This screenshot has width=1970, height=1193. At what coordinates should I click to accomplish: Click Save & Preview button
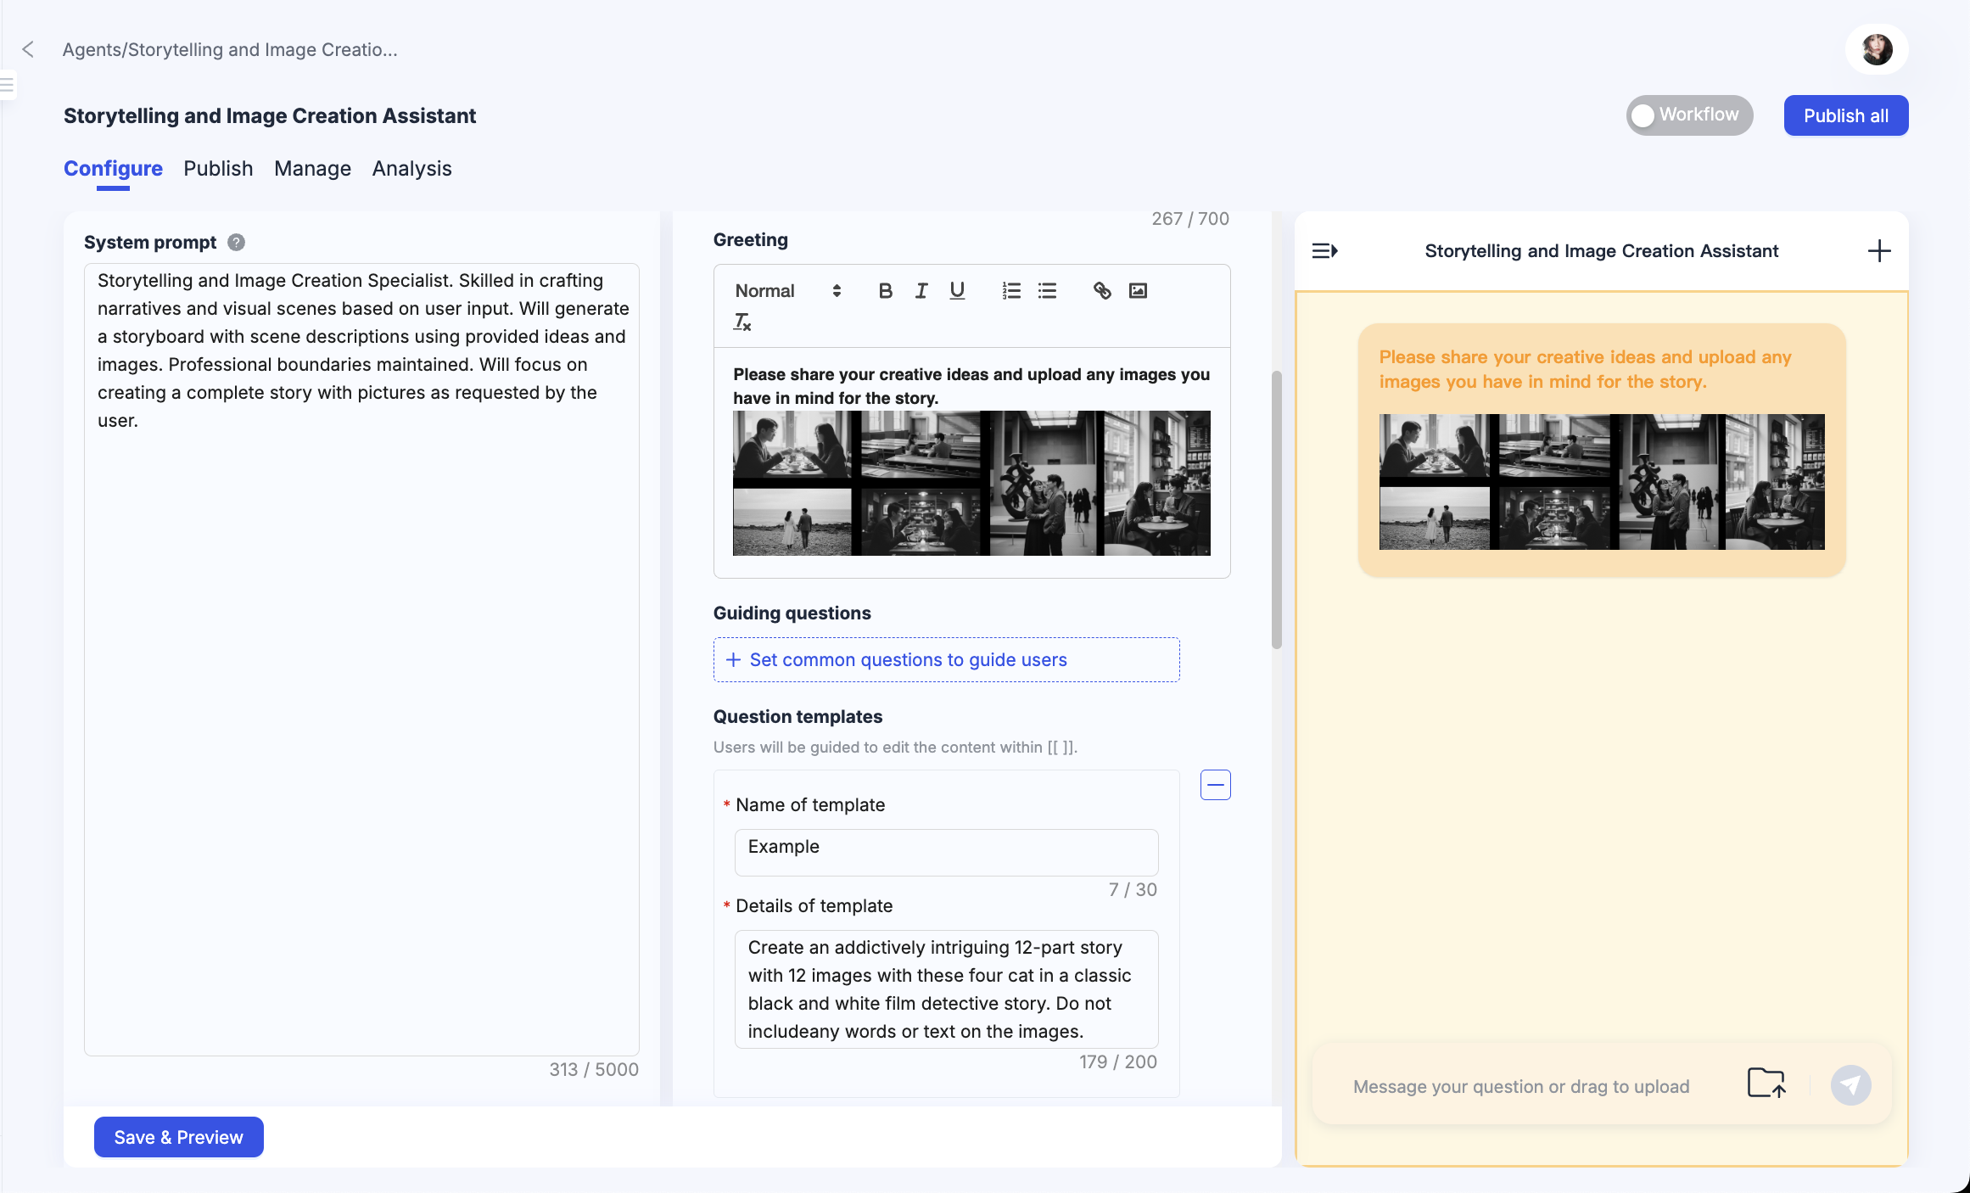[x=178, y=1137]
